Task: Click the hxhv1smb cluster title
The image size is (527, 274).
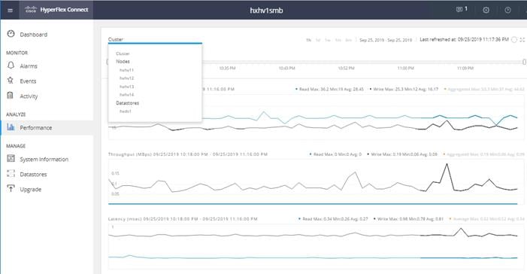Action: 267,11
